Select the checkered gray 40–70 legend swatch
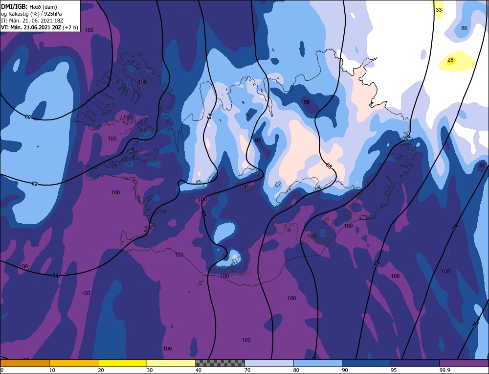Viewport: 489px width, 374px height. [x=220, y=363]
